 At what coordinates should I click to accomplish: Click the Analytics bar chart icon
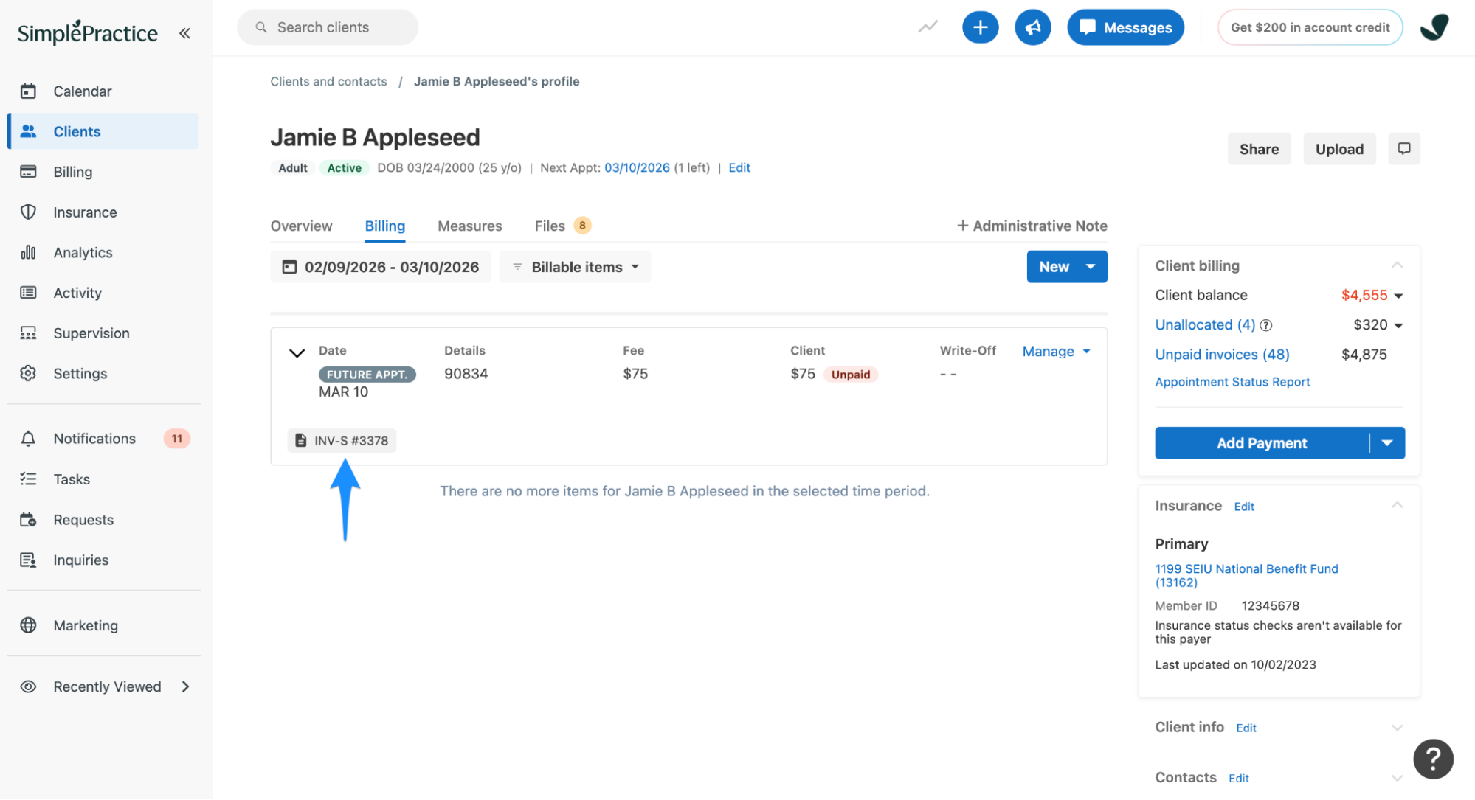(28, 252)
